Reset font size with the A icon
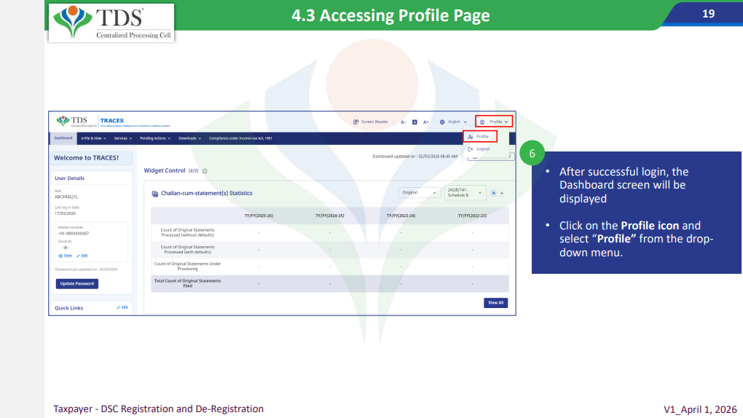The width and height of the screenshot is (743, 418). point(414,122)
